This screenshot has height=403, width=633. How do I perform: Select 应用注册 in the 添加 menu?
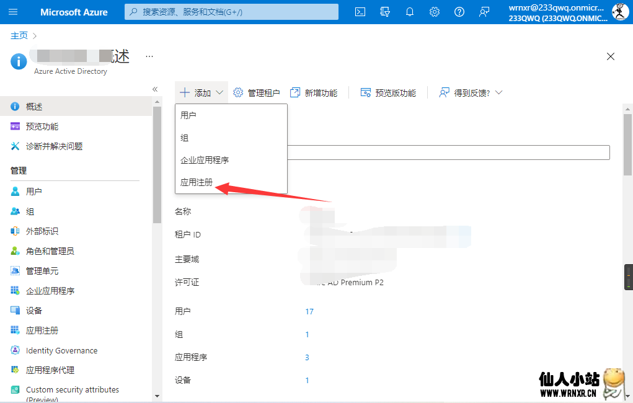(231, 182)
